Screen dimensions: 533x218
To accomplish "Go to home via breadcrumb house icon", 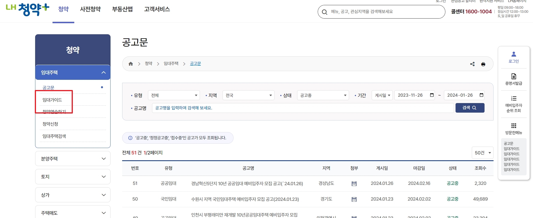I will [x=131, y=64].
